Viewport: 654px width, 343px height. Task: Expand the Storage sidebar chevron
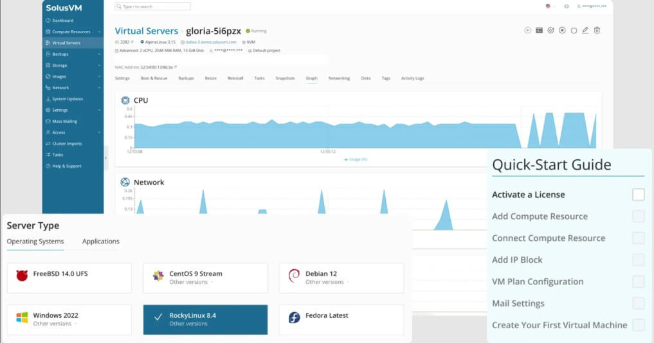point(99,66)
